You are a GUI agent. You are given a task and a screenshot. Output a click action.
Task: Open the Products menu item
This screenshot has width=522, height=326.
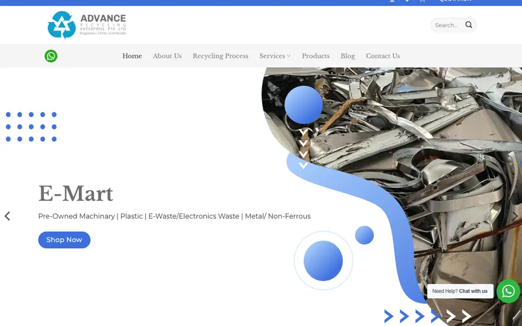coord(315,56)
